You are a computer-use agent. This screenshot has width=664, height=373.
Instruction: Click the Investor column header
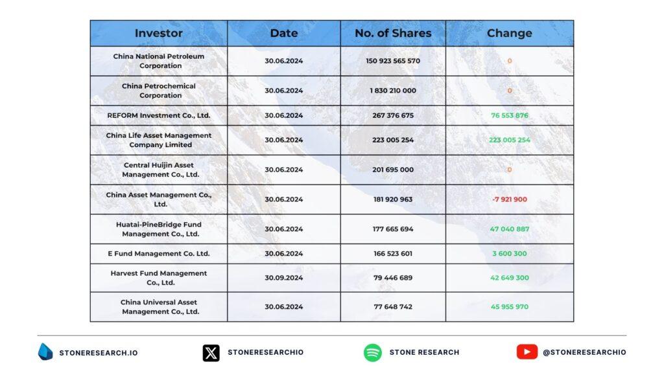(x=158, y=33)
